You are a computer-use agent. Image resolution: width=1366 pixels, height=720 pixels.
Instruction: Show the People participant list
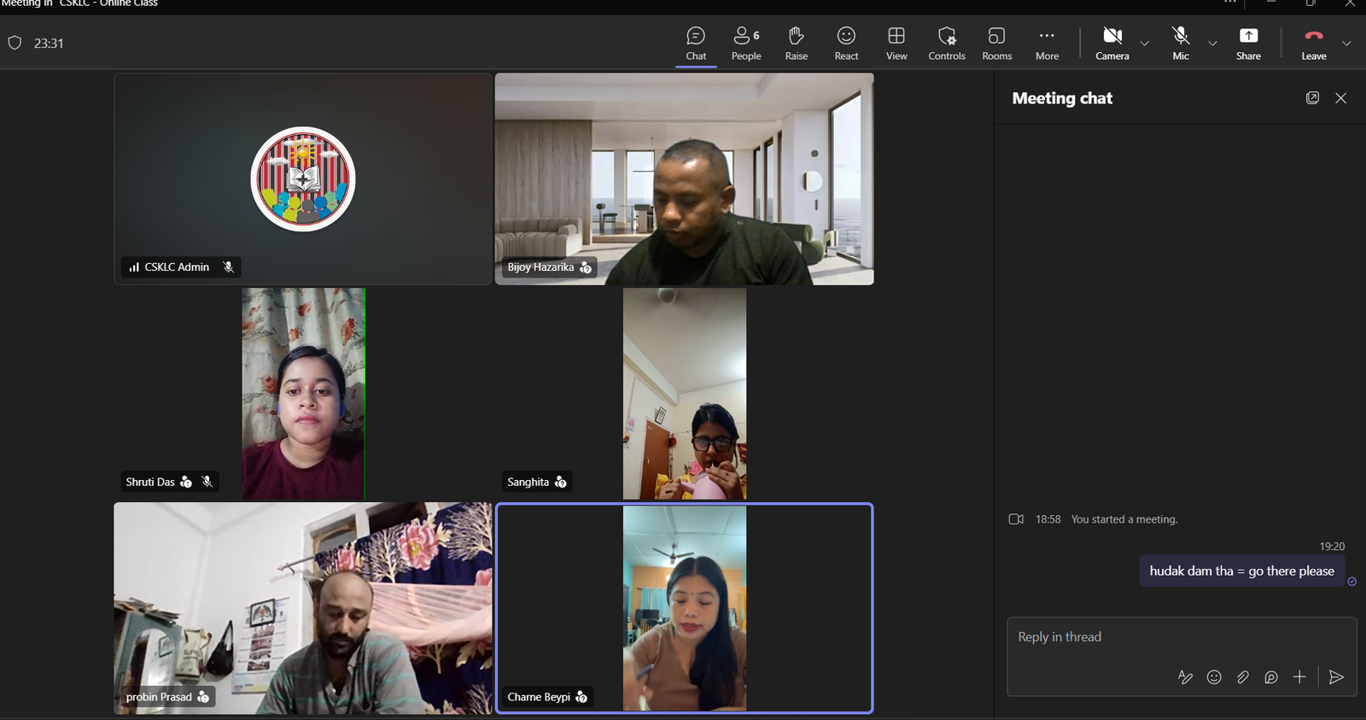(x=746, y=44)
